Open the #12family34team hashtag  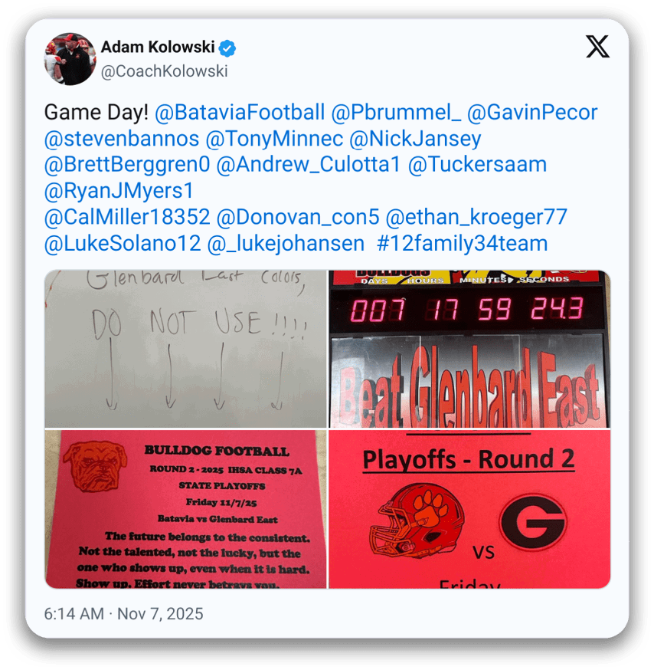(463, 244)
